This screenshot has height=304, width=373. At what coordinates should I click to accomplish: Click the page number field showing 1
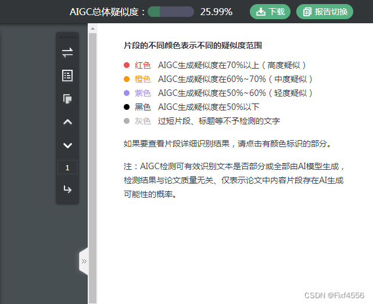tap(67, 167)
